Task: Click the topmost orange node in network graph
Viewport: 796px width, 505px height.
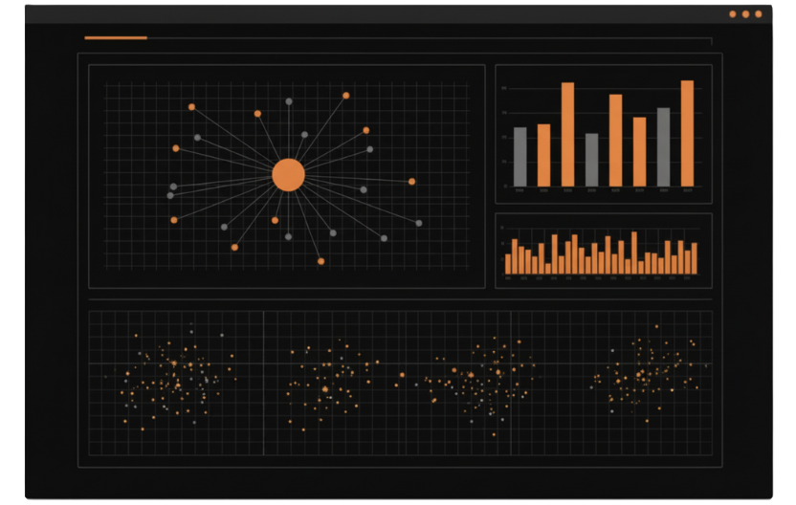Action: pyautogui.click(x=345, y=96)
